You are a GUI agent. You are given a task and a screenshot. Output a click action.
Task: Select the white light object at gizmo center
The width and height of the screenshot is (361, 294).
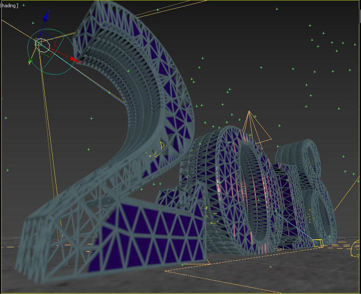(42, 45)
